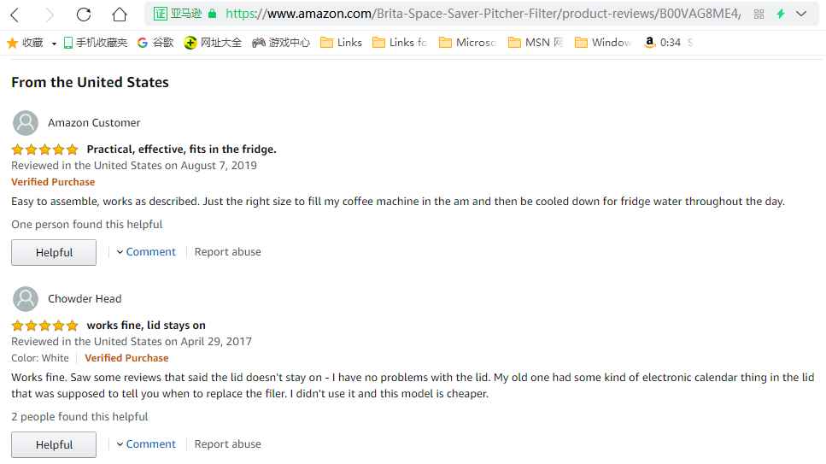
Task: Click Amazon Customer's profile avatar
Action: click(x=26, y=123)
